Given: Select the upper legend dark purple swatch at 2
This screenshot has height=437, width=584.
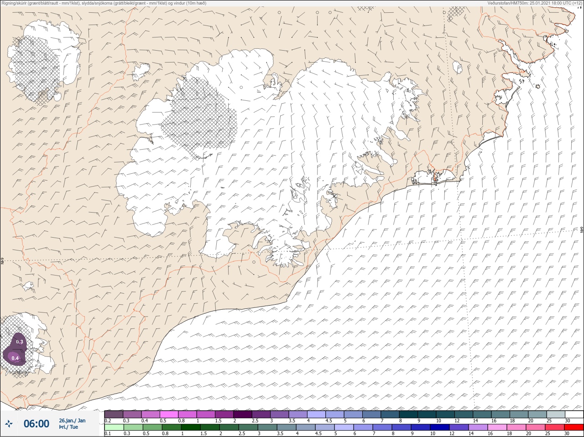Looking at the screenshot, I should (243, 414).
